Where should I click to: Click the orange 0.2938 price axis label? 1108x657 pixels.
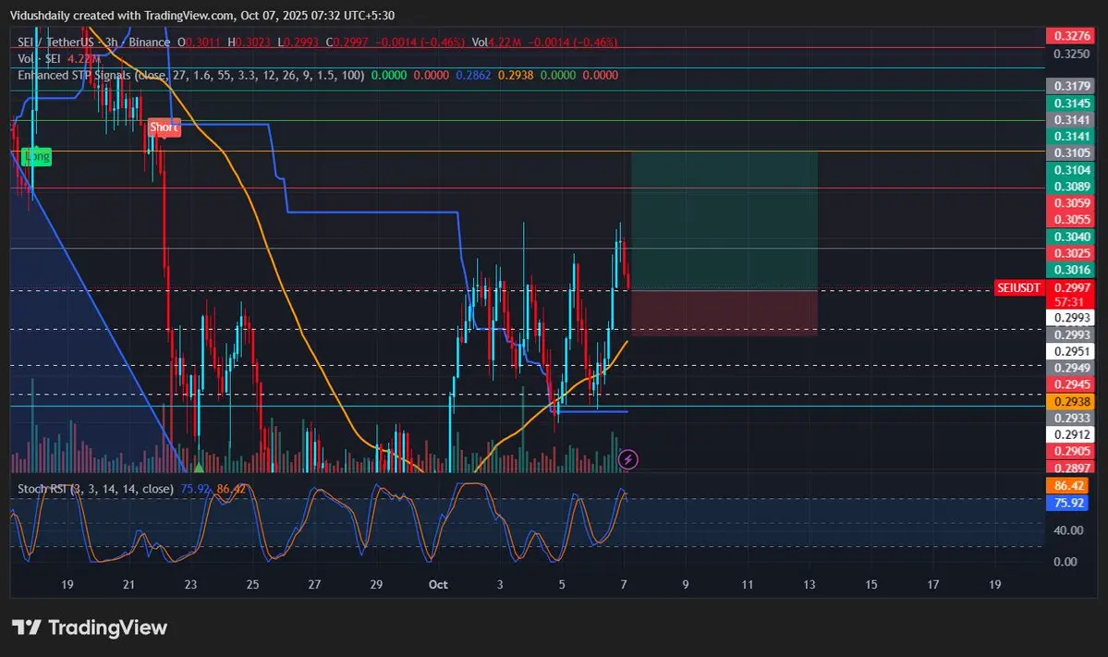pos(1071,401)
